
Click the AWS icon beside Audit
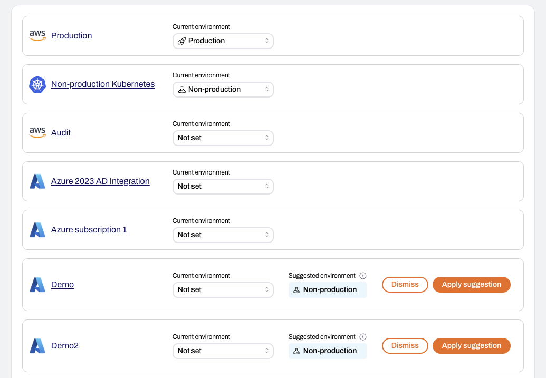[x=37, y=132]
